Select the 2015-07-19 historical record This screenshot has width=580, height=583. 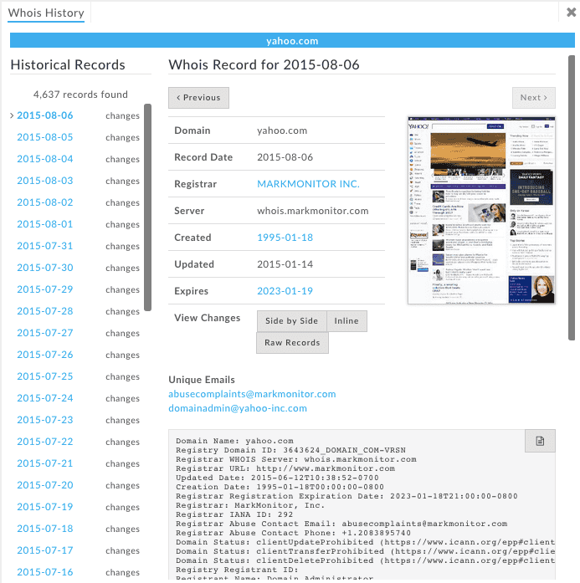click(45, 507)
